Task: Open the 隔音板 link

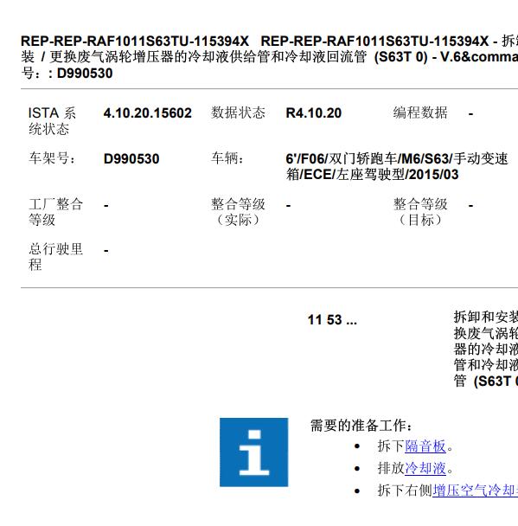Action: (425, 446)
